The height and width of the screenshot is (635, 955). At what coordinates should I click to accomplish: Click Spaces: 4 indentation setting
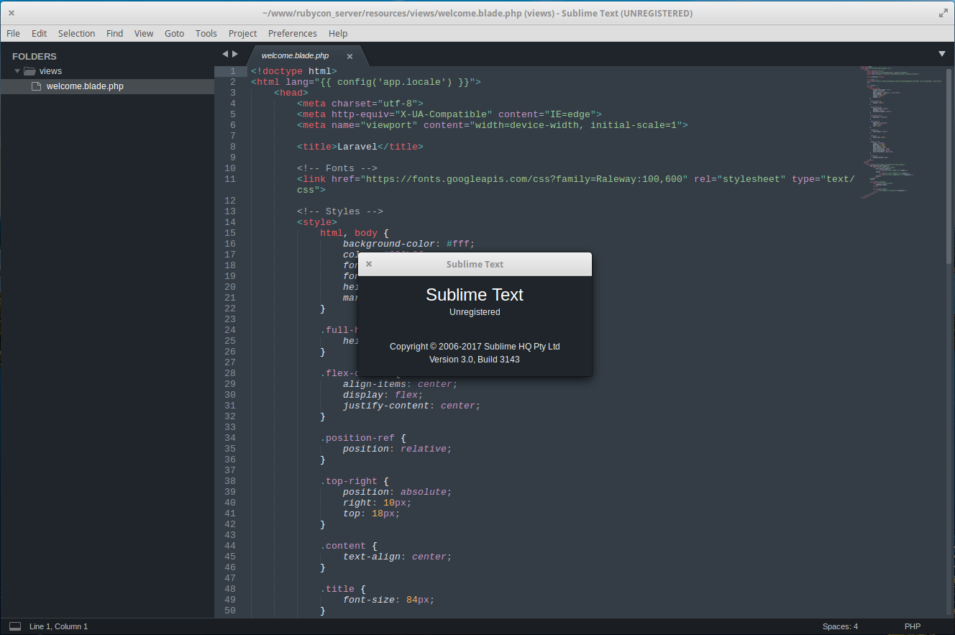coord(839,626)
